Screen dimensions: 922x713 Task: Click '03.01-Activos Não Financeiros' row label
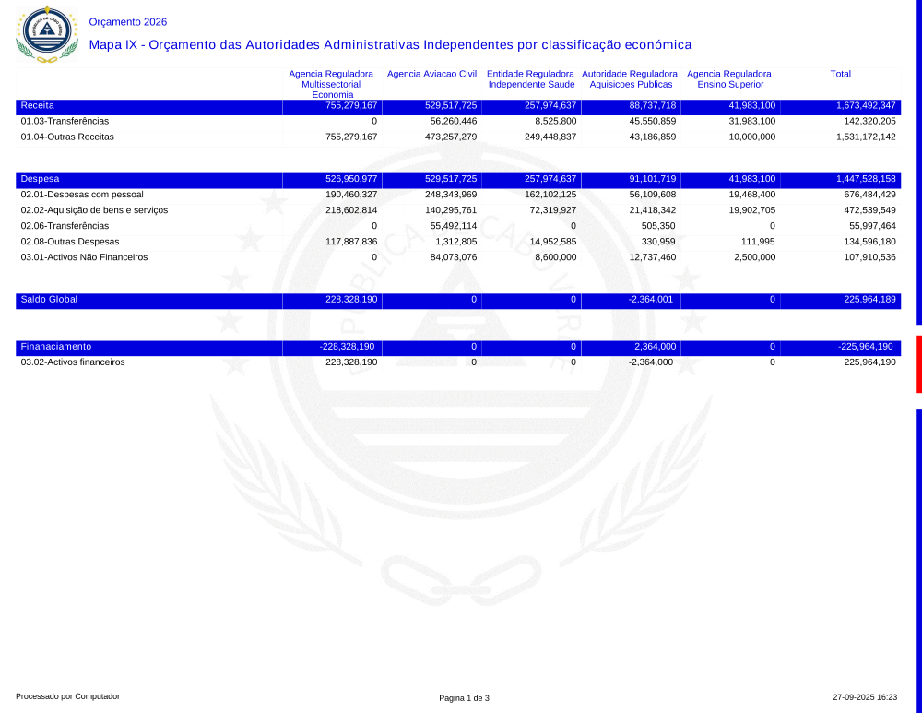tap(84, 257)
